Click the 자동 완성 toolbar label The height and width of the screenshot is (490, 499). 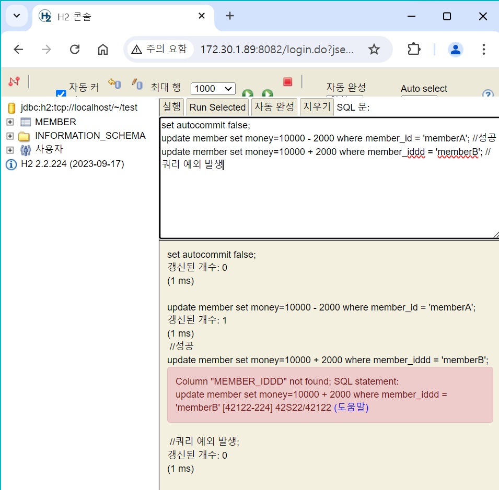pos(346,87)
